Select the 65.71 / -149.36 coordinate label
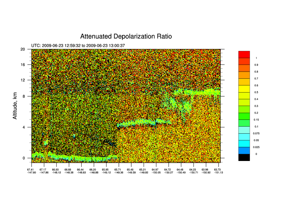This screenshot has height=217, width=281. tap(118, 171)
